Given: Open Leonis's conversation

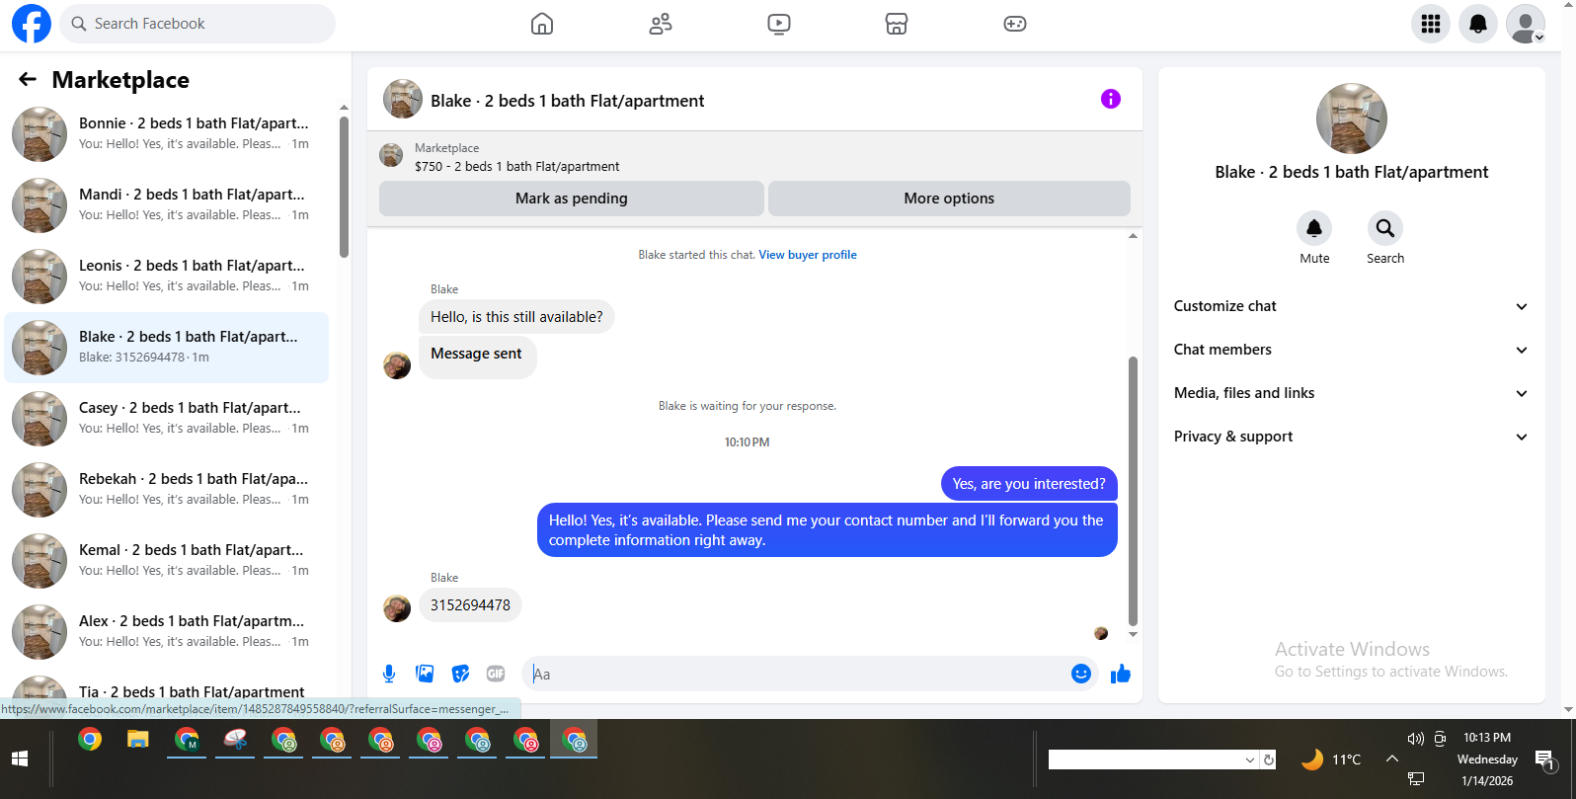Looking at the screenshot, I should (x=166, y=277).
